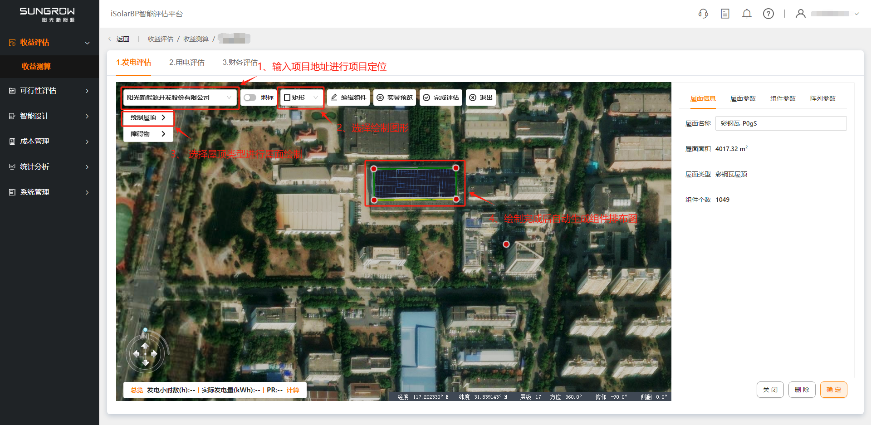This screenshot has height=425, width=871.
Task: Click the 编辑组件 pencil tool
Action: pyautogui.click(x=348, y=98)
